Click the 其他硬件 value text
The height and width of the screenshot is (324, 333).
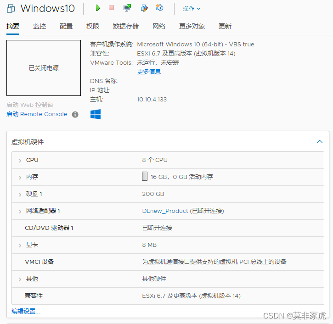tap(154, 279)
